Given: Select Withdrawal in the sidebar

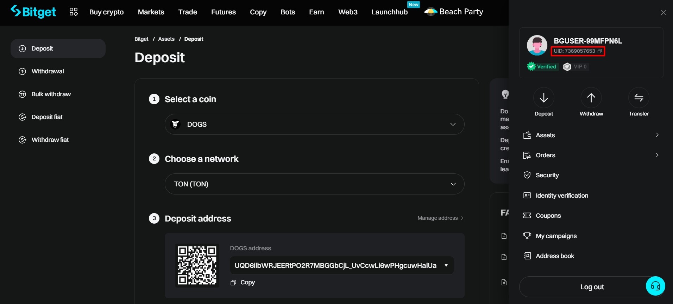Looking at the screenshot, I should tap(58, 71).
